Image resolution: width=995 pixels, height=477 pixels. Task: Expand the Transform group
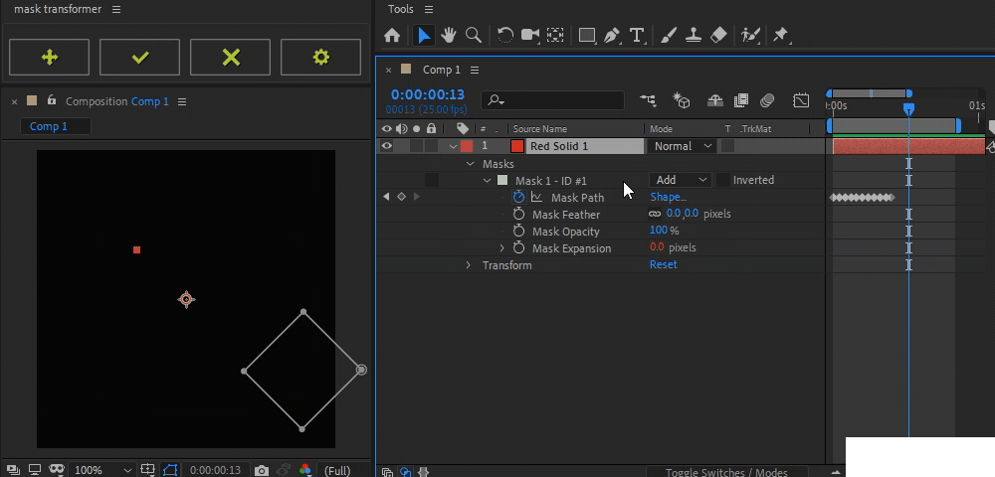[x=469, y=265]
